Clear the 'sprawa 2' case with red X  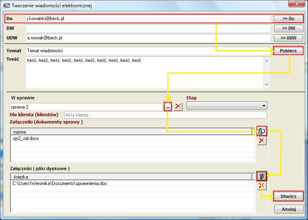178,107
